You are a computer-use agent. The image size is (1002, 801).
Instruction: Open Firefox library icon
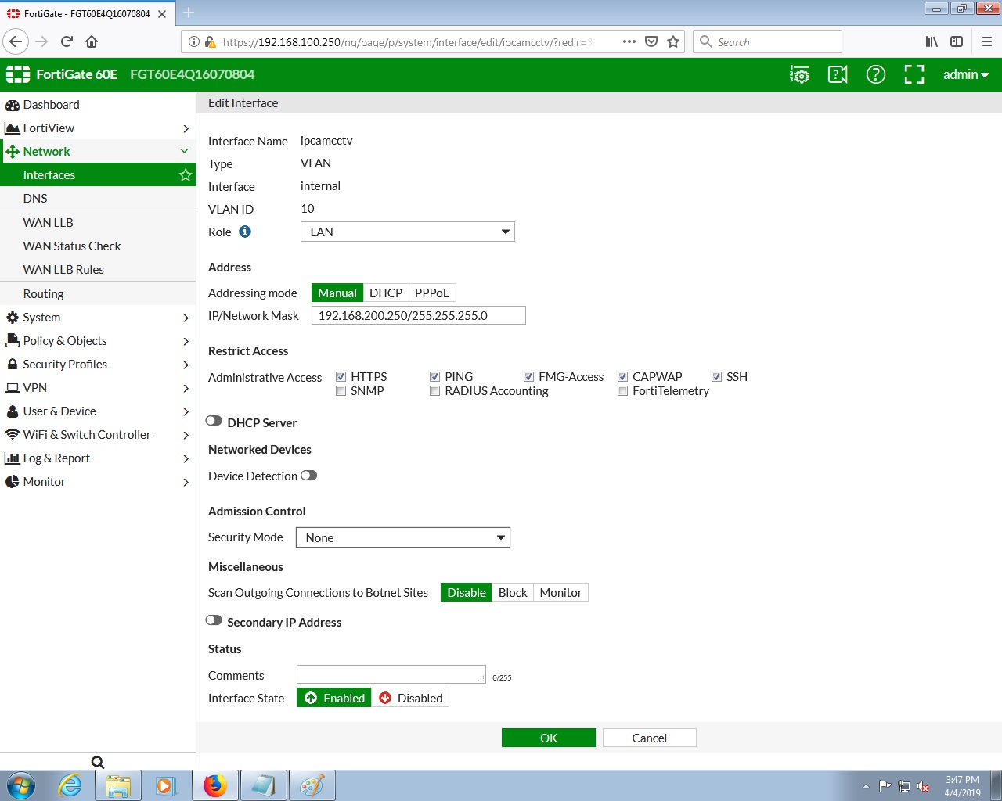coord(932,41)
